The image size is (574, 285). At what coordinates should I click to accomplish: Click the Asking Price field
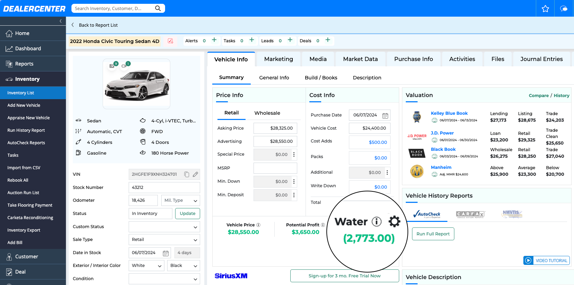click(275, 128)
